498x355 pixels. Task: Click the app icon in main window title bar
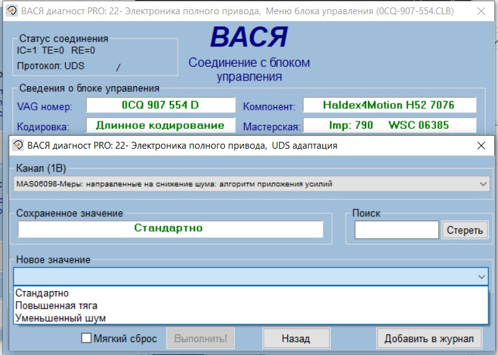tap(12, 11)
